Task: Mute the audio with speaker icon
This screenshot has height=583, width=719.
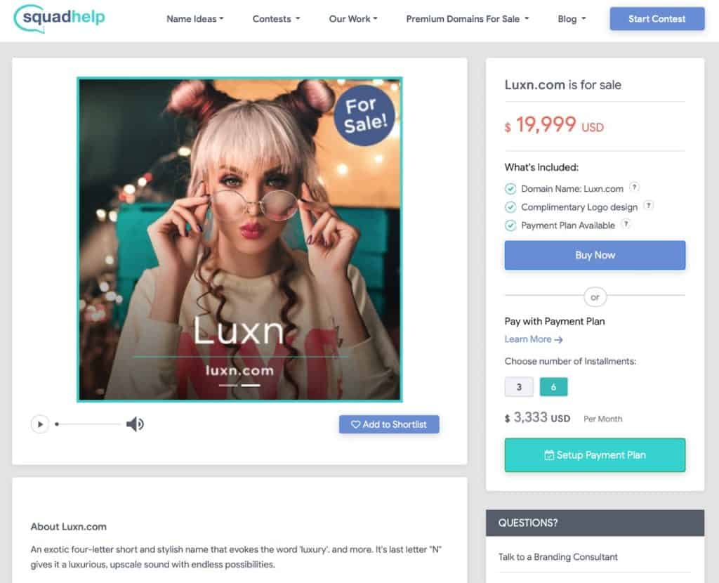Action: (135, 424)
